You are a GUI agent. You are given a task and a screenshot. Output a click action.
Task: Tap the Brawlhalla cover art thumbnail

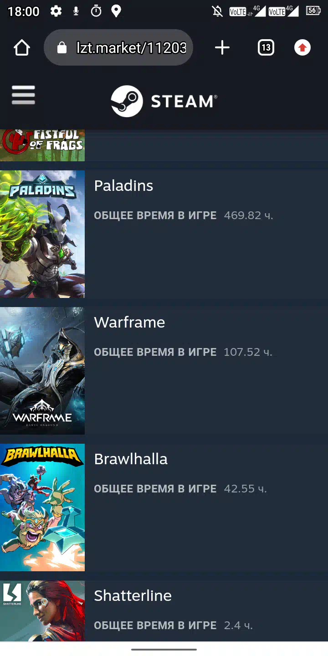(42, 507)
